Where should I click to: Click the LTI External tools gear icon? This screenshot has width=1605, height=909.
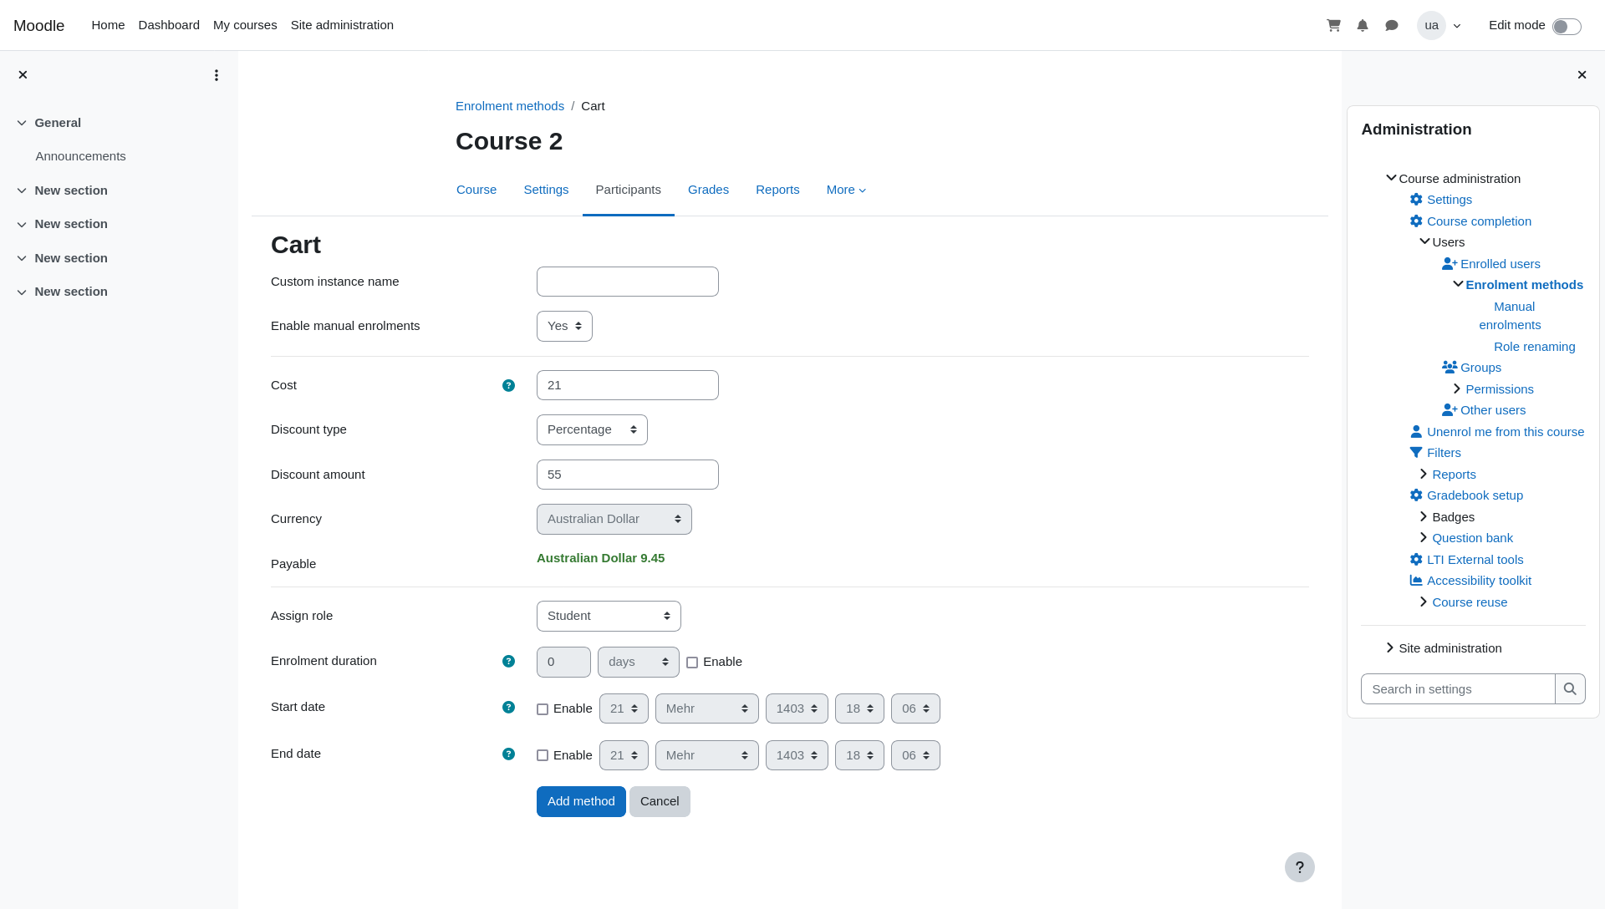tap(1416, 560)
